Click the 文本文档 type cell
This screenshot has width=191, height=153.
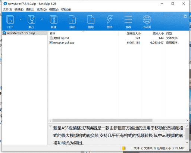pyautogui.click(x=172, y=38)
